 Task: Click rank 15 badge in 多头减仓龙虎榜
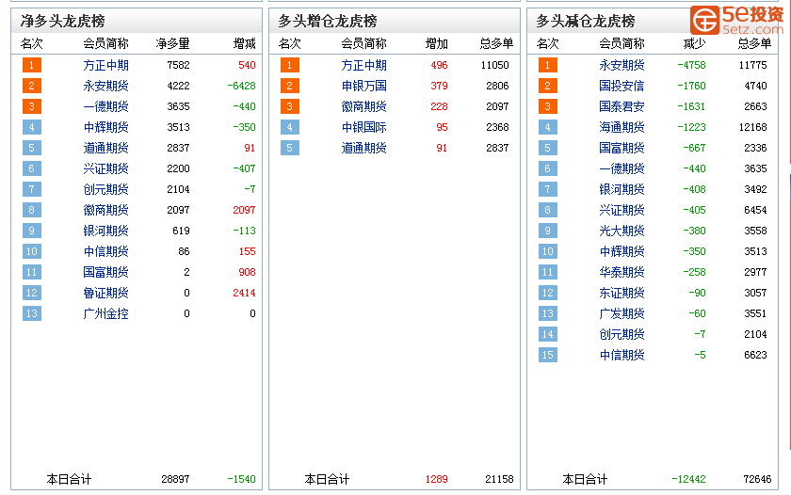(547, 355)
